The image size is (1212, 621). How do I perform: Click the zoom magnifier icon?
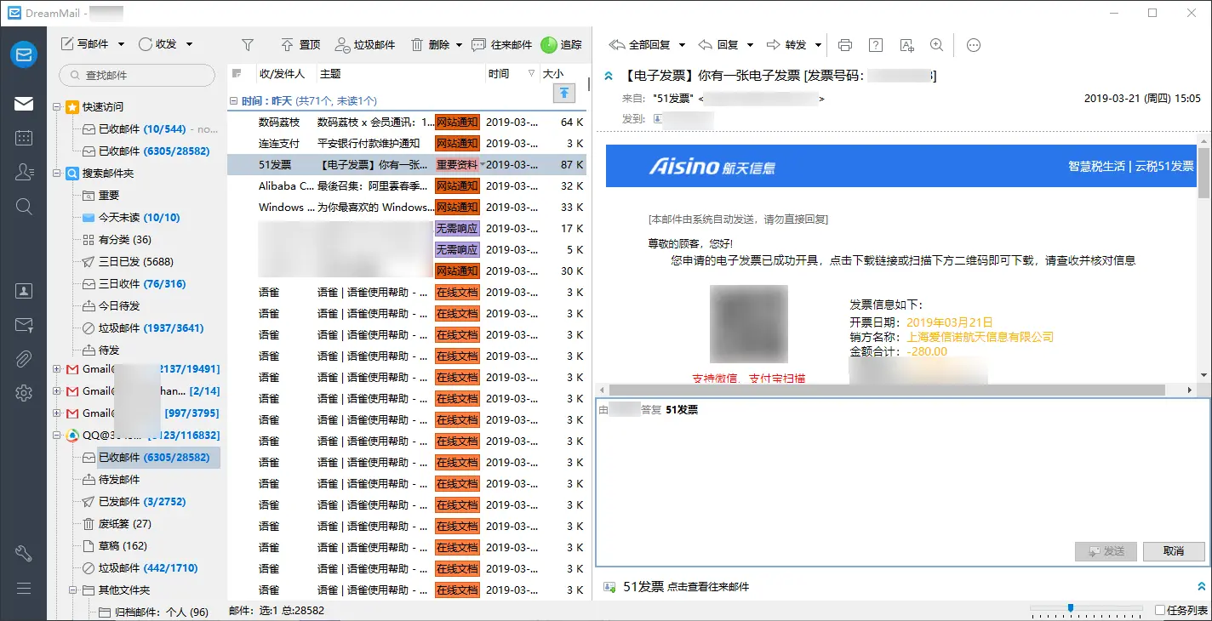point(936,44)
